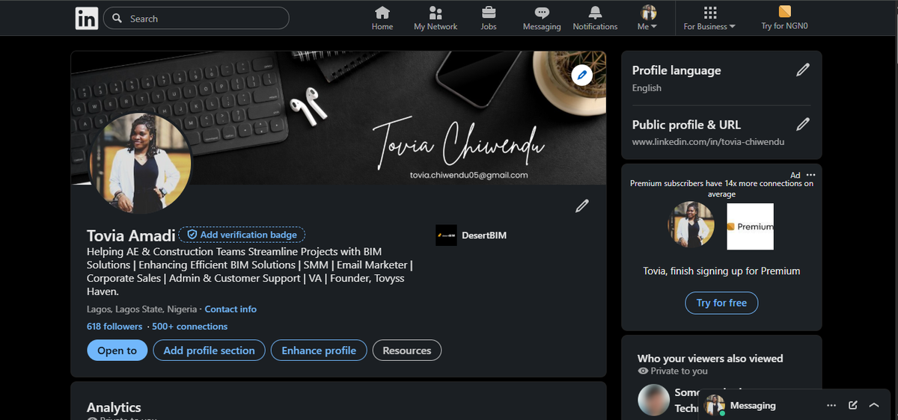This screenshot has width=898, height=420.
Task: Click the Open to button
Action: tap(117, 350)
